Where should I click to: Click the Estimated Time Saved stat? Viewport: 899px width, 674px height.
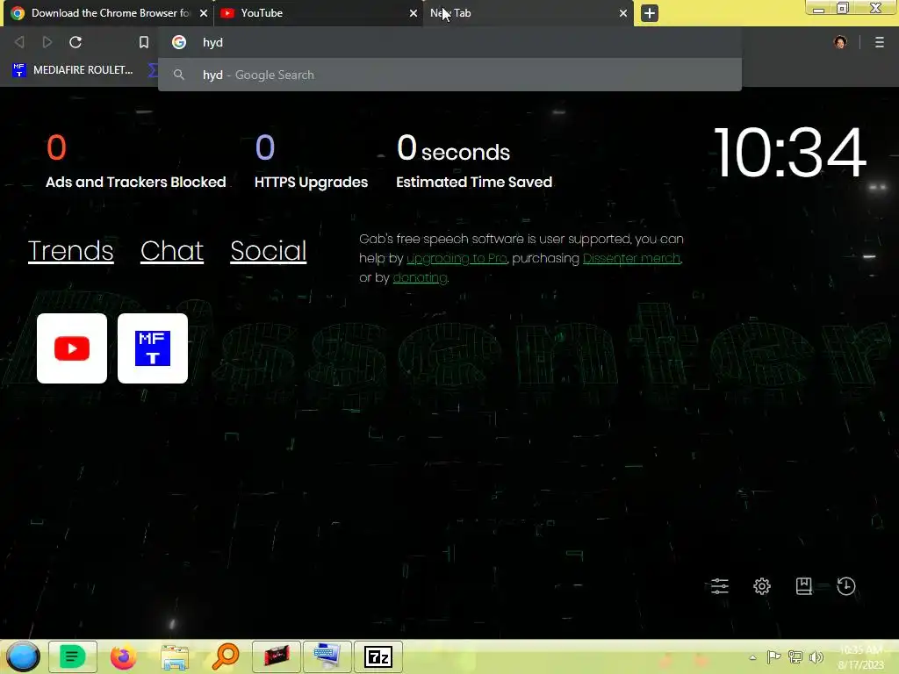tap(474, 161)
